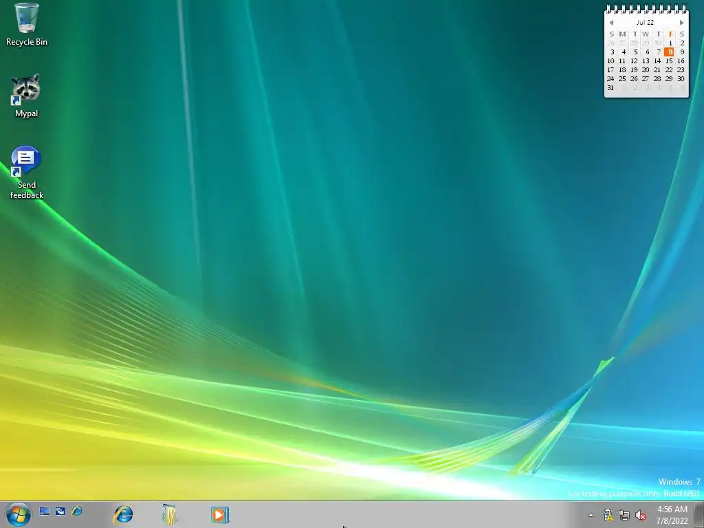This screenshot has width=704, height=528.
Task: Click Switch between windows in Quick Launch
Action: click(x=60, y=511)
